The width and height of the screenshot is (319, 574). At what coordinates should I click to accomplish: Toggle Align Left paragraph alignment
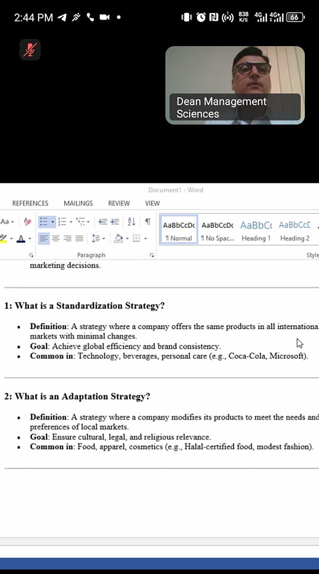[44, 238]
